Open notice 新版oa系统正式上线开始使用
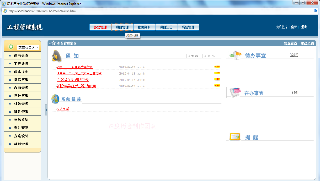 coord(76,86)
